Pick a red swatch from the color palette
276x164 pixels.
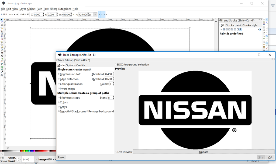tap(21, 151)
